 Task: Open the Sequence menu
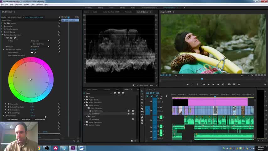19,4
